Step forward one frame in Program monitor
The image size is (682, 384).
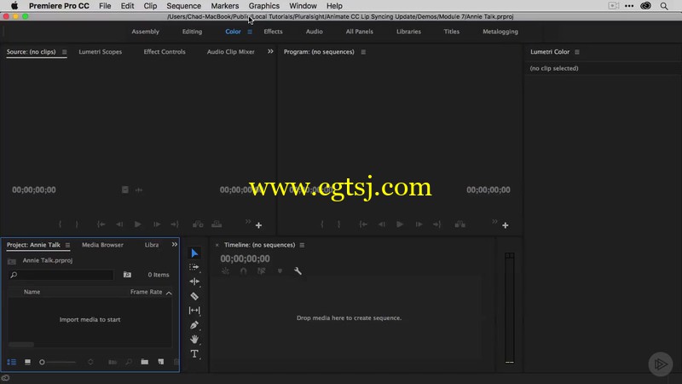(x=419, y=224)
